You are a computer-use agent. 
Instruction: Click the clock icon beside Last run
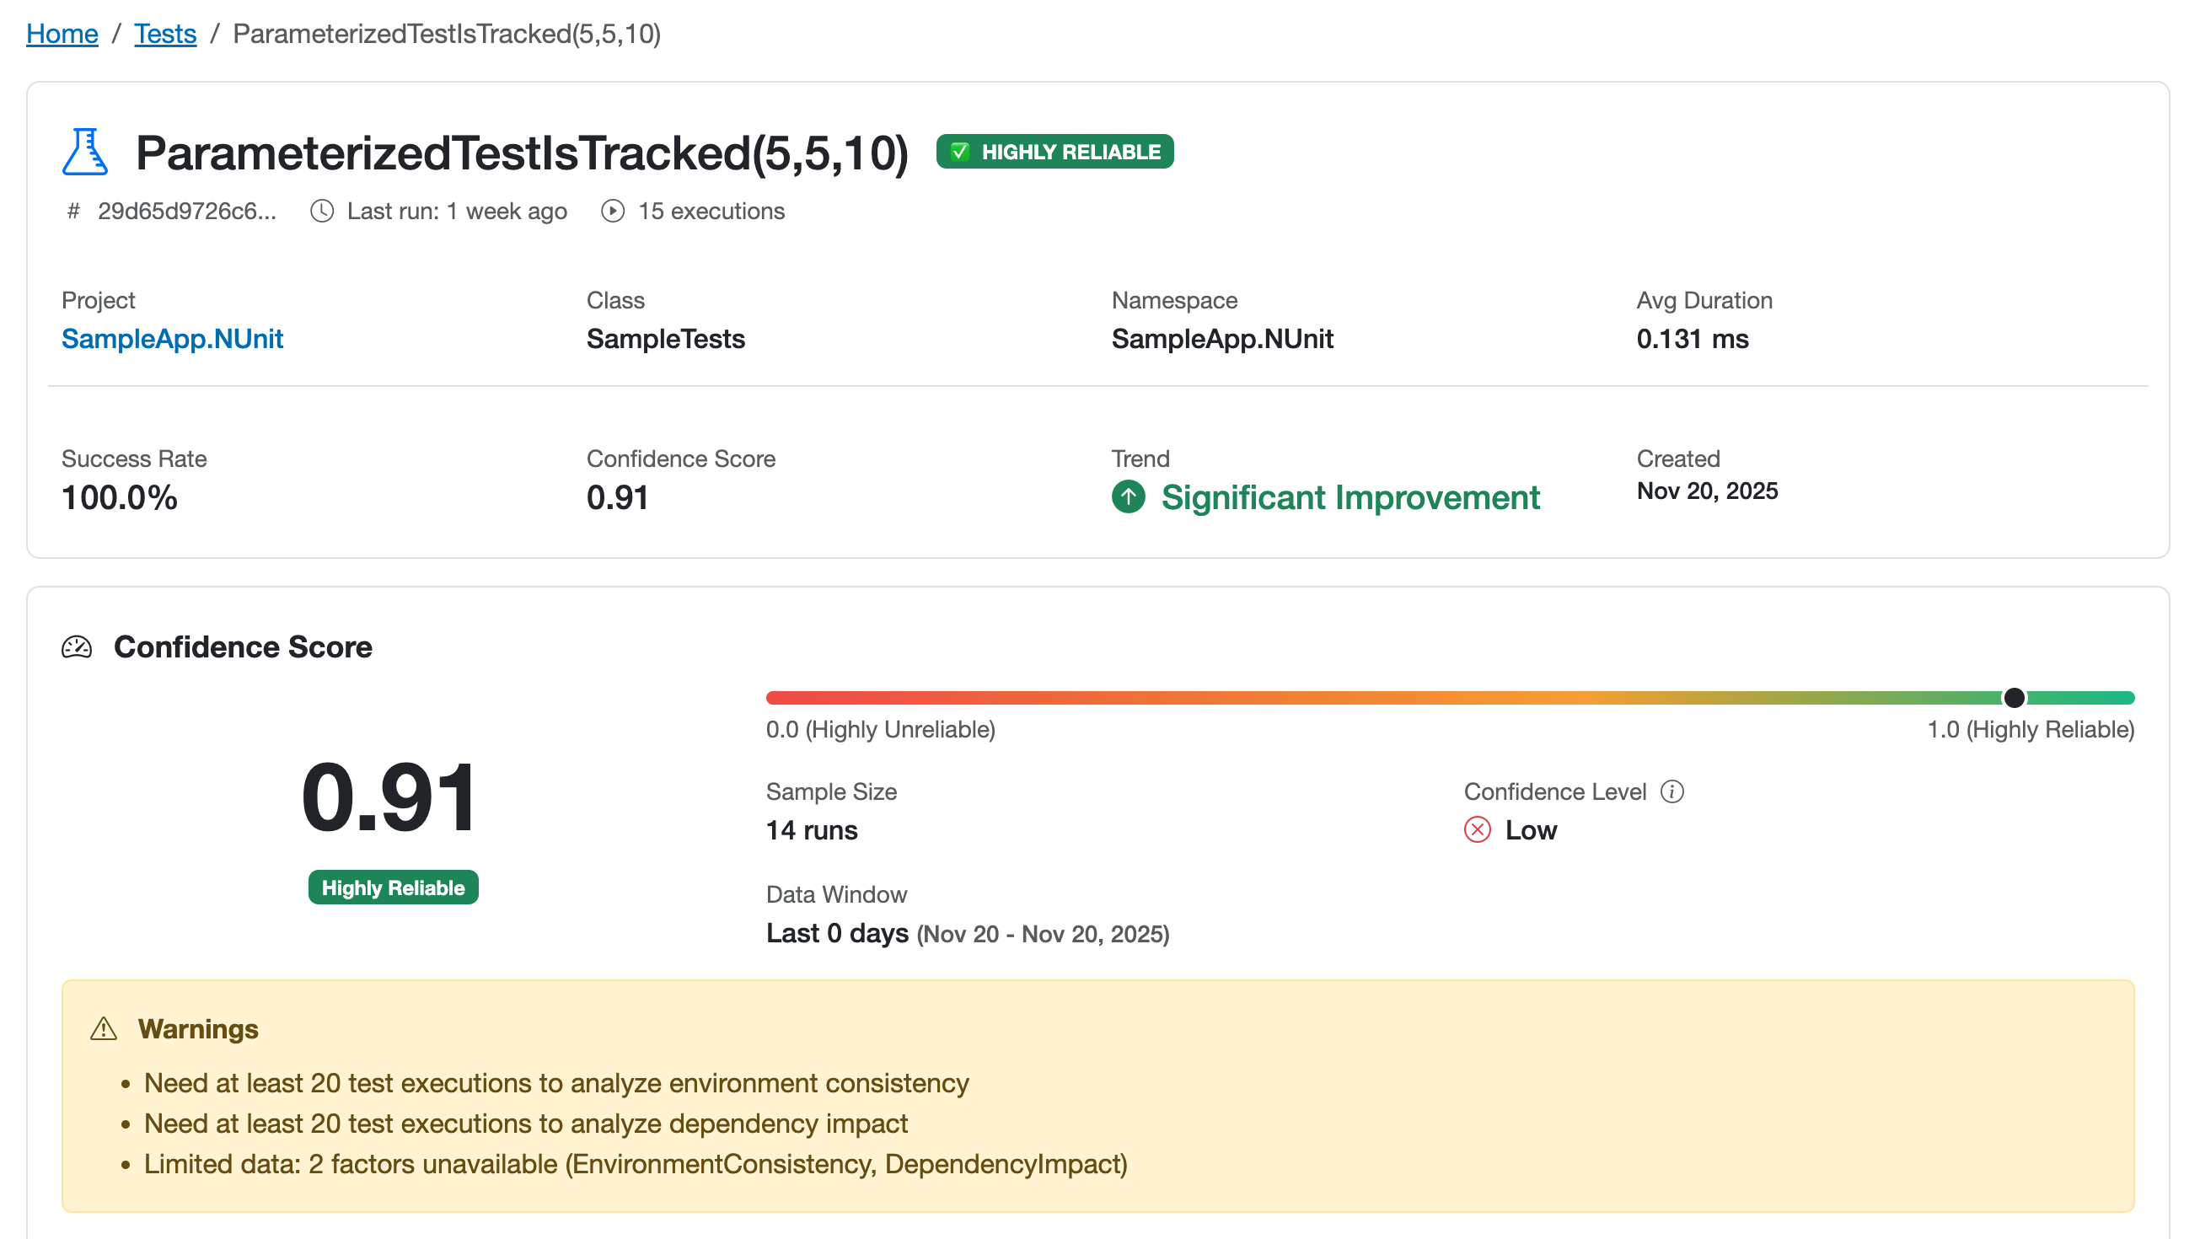tap(321, 211)
